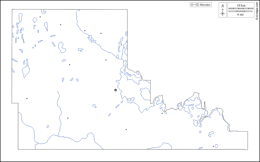Select the 6 mi scale bar
The width and height of the screenshot is (260, 162).
click(x=241, y=11)
